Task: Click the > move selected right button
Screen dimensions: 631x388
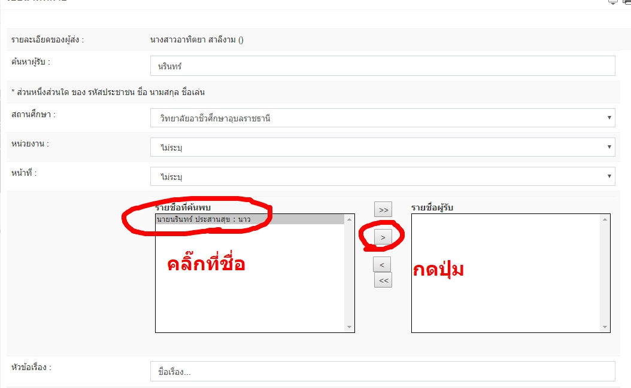Action: tap(383, 237)
